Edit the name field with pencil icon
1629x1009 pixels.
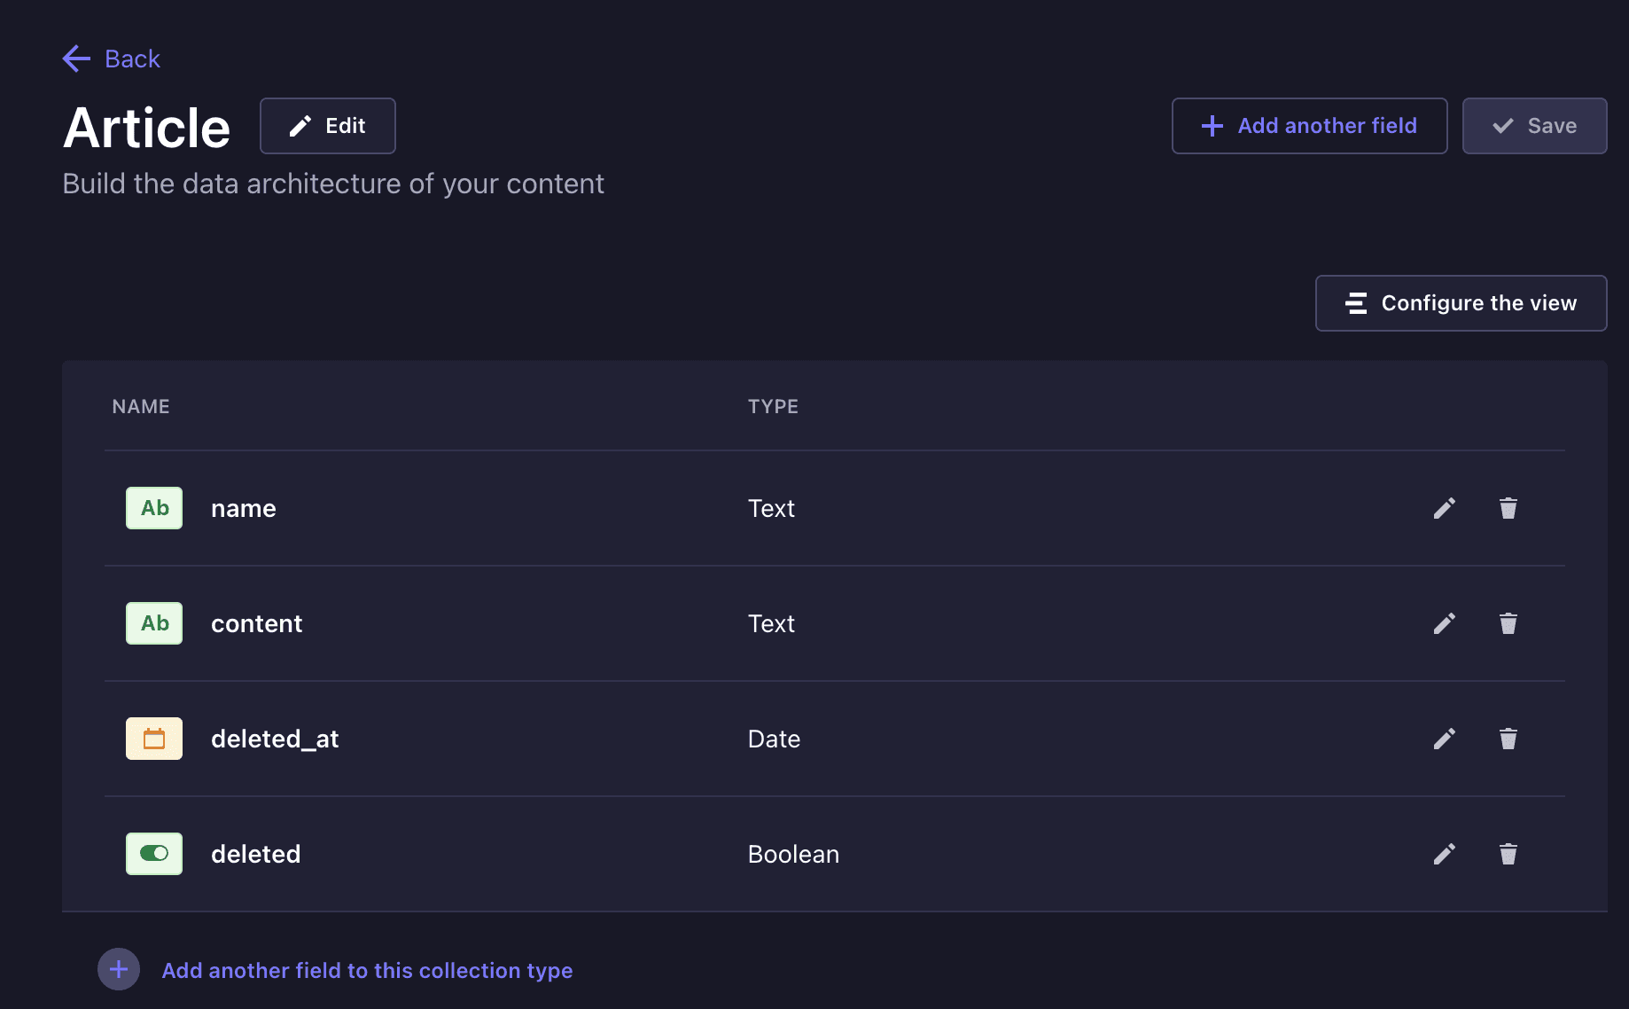(x=1445, y=508)
